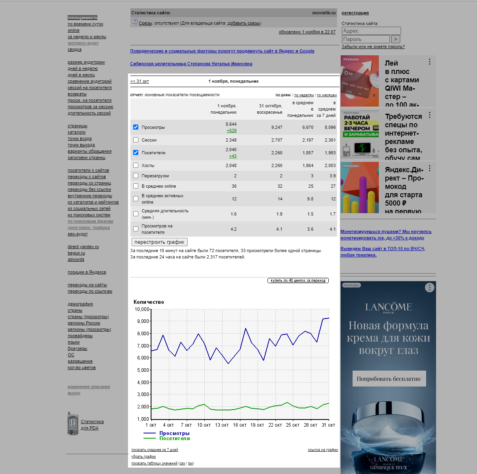Click the PDA phone icon
Screen dimensions: 477x474
pyautogui.click(x=73, y=423)
